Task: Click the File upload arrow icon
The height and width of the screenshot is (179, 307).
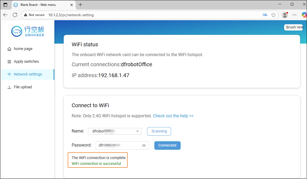Action: click(9, 87)
